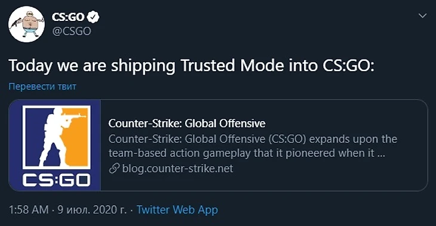Click the Counter-Strike: Global Offensive card title
The width and height of the screenshot is (436, 226).
[x=187, y=123]
